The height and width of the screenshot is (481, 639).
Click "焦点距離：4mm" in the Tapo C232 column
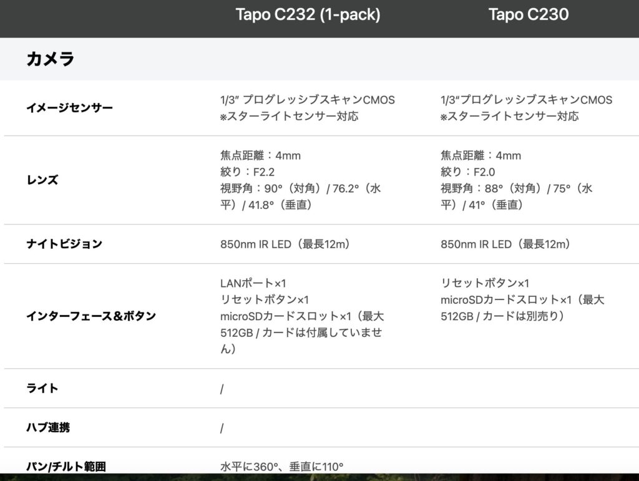[260, 155]
